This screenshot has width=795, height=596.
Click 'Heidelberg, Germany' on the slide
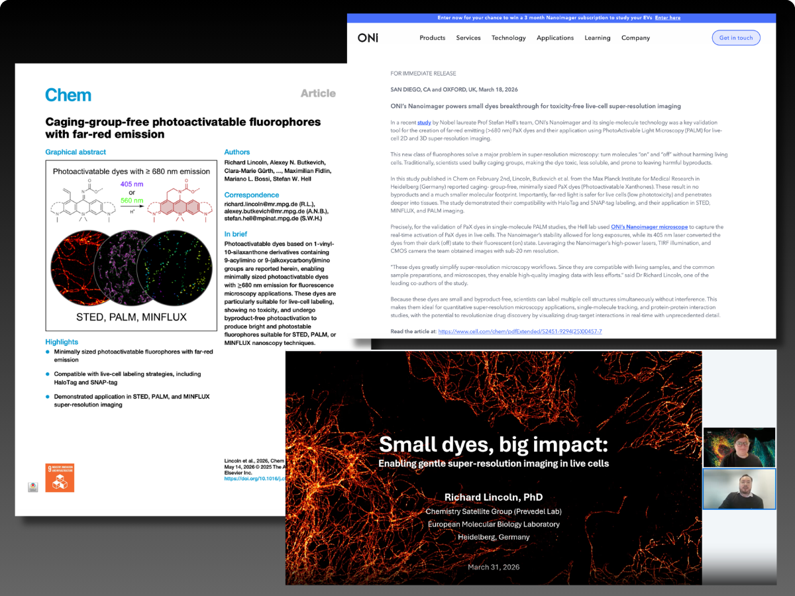click(494, 537)
